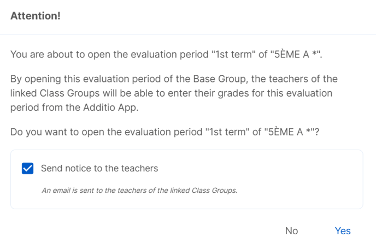This screenshot has height=249, width=376.
Task: Click the words "Additio App" in the paragraph
Action: click(111, 108)
